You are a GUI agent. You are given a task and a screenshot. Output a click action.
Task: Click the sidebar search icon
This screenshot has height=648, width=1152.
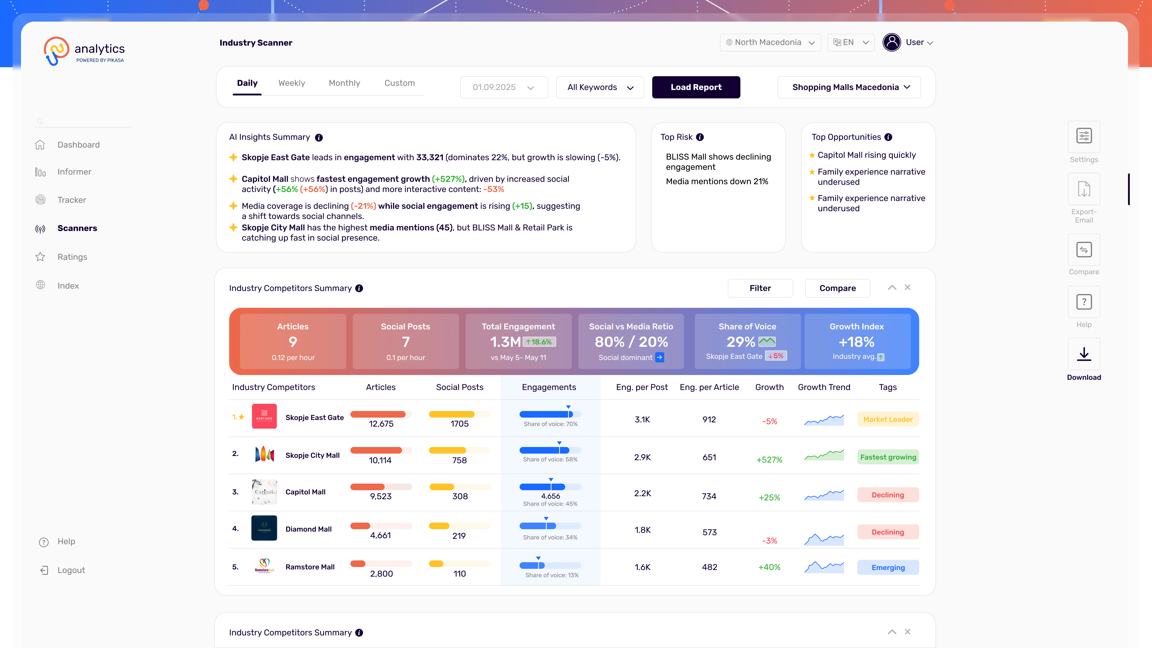(40, 121)
